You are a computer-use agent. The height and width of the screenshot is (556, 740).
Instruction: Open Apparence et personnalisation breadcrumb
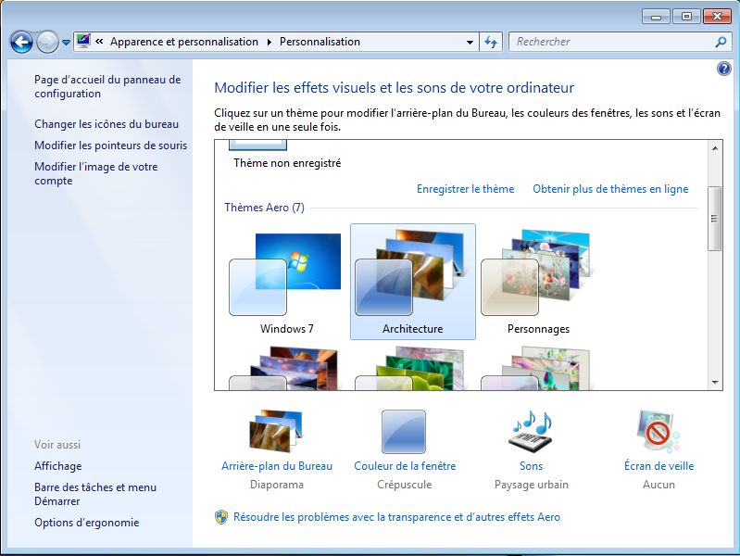(184, 42)
